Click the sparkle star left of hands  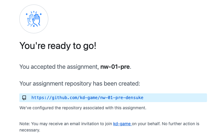click(x=27, y=14)
